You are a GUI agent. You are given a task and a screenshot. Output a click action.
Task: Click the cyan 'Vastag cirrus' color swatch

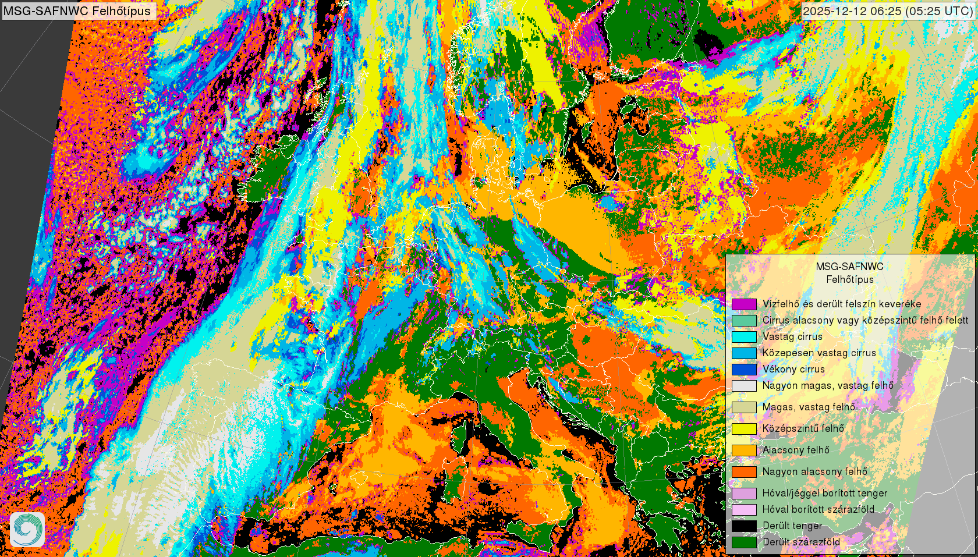point(744,336)
